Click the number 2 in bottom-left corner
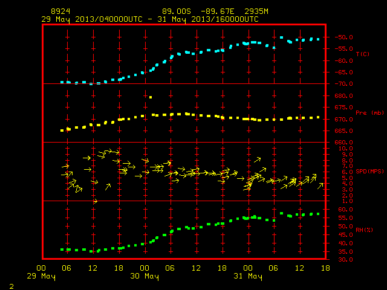The height and width of the screenshot is (290, 387). coord(11,286)
